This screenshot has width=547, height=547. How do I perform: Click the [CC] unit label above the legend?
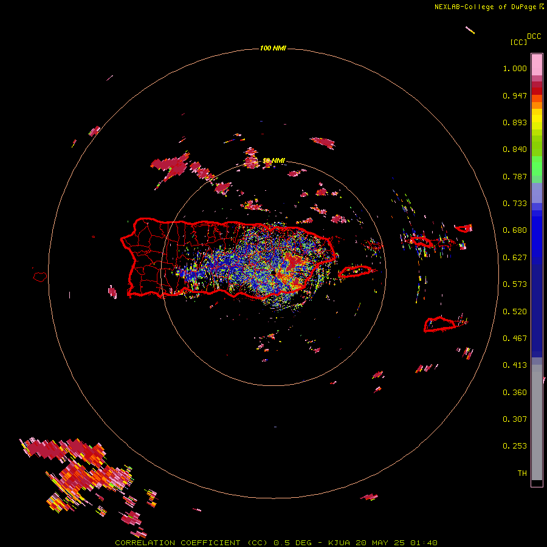[x=519, y=42]
